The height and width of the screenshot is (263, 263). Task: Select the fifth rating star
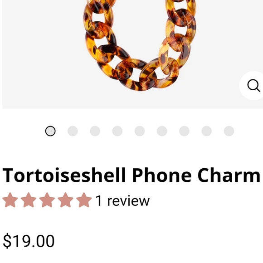click(x=84, y=200)
